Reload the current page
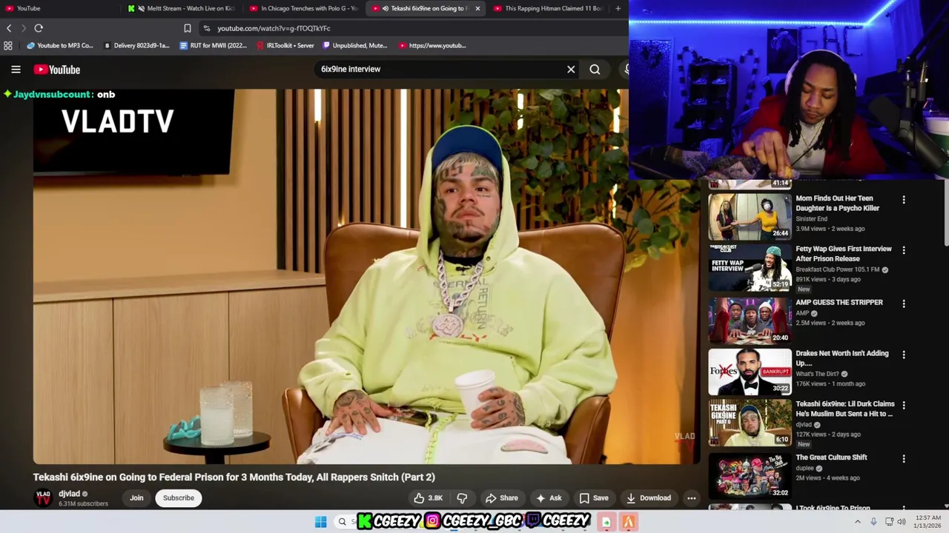This screenshot has width=949, height=533. pyautogui.click(x=39, y=28)
